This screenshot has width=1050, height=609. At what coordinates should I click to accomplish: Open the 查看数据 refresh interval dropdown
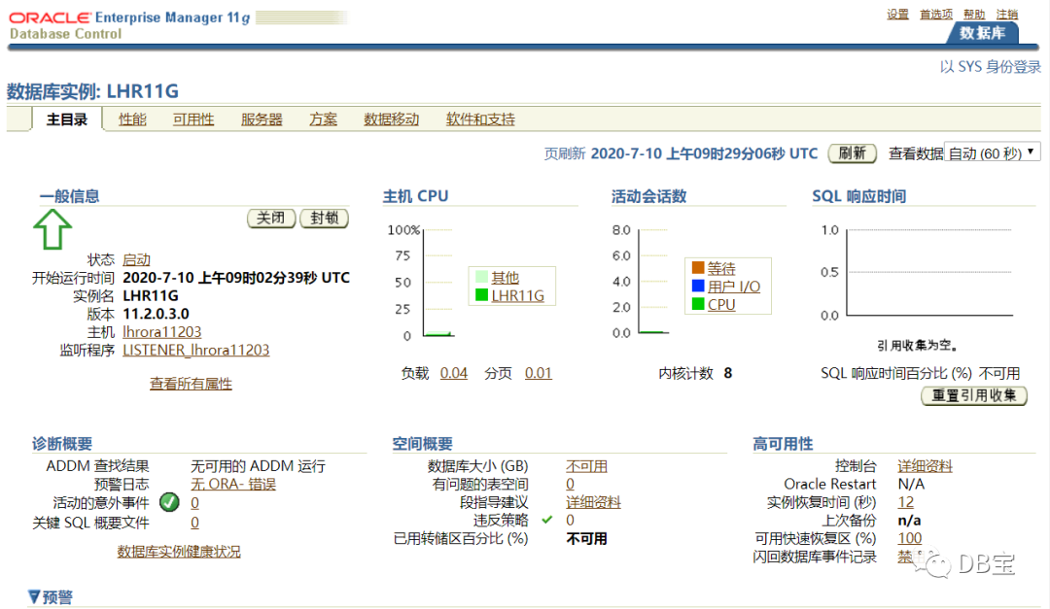tap(993, 153)
